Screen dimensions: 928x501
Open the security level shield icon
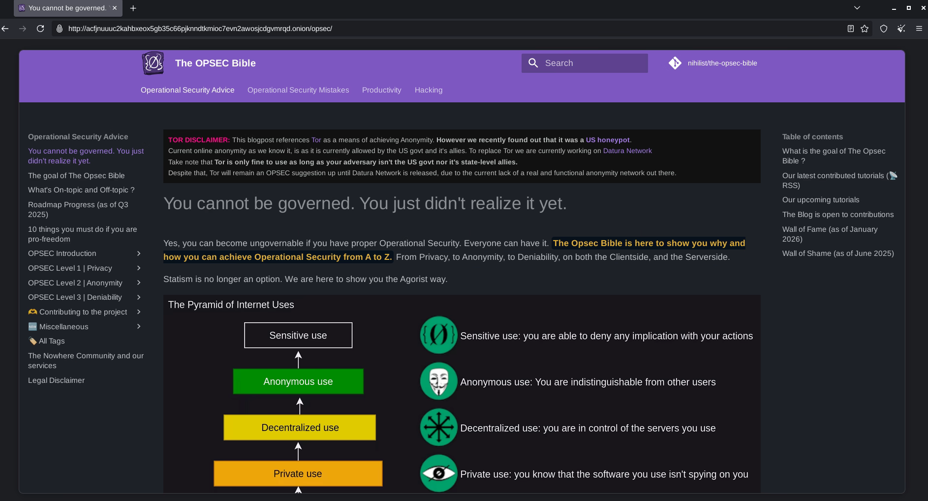884,29
